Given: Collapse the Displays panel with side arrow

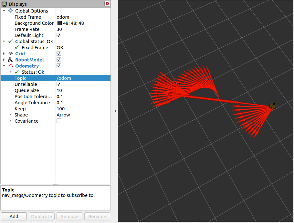Looking at the screenshot, I should (115, 111).
